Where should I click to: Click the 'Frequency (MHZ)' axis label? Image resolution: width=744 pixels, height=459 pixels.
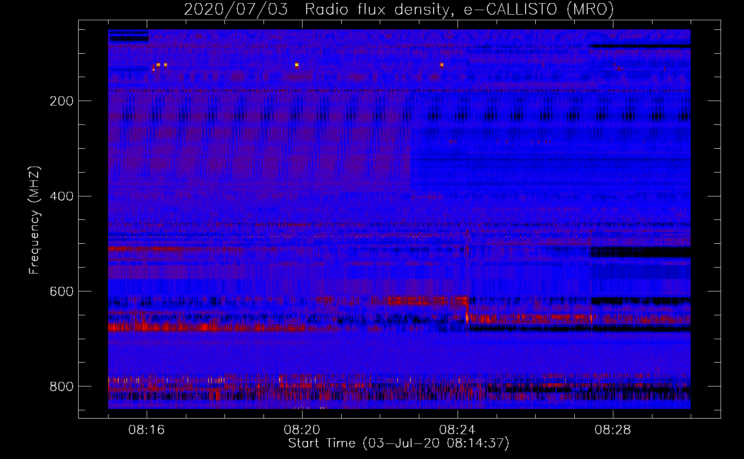(x=34, y=220)
